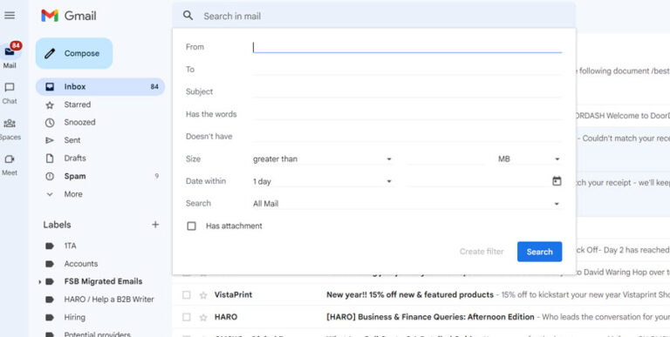Focus the Subject input field

click(x=407, y=91)
